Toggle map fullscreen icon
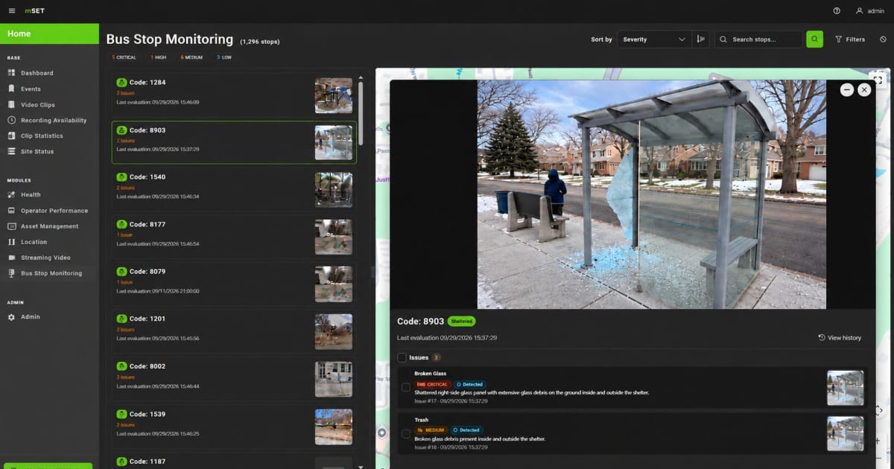Screen dimensions: 894x469 coord(878,80)
